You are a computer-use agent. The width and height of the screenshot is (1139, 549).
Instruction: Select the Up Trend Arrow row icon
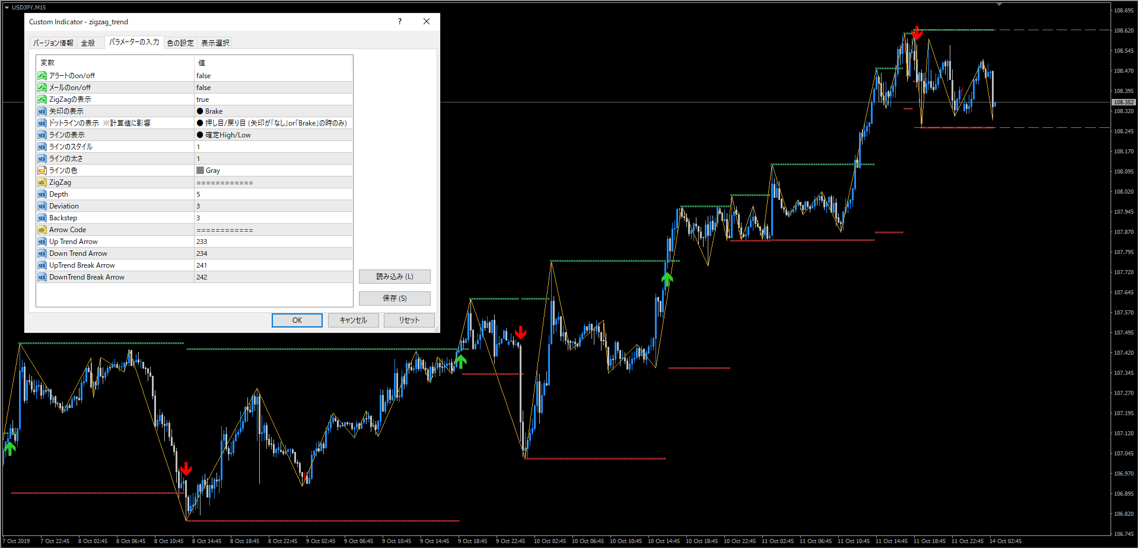pyautogui.click(x=42, y=242)
